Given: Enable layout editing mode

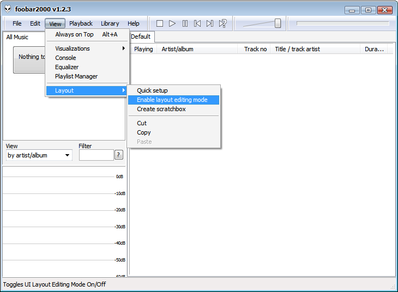Looking at the screenshot, I should pyautogui.click(x=173, y=100).
